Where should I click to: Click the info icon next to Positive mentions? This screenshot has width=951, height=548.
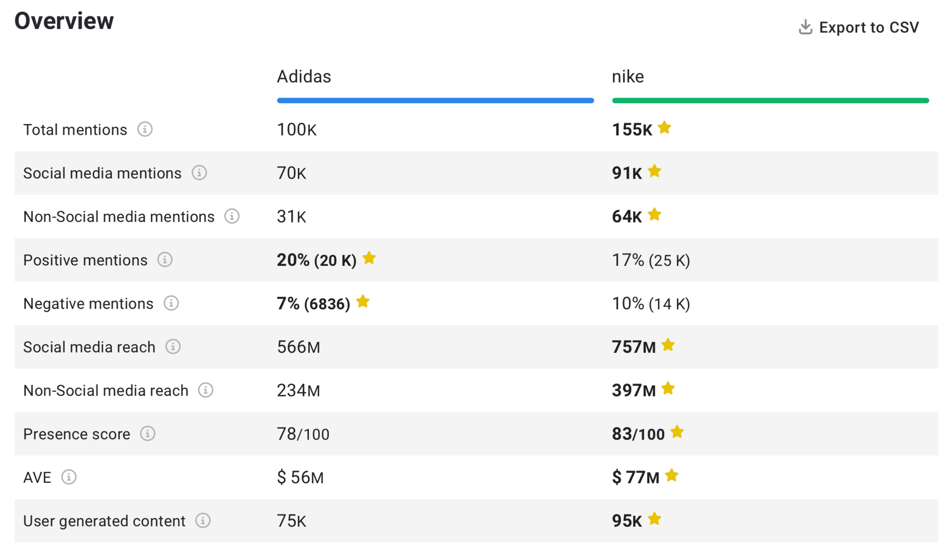click(164, 260)
